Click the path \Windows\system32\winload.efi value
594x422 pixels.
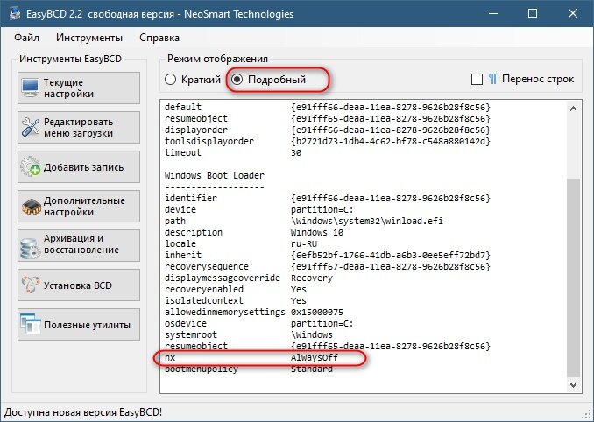pos(367,221)
